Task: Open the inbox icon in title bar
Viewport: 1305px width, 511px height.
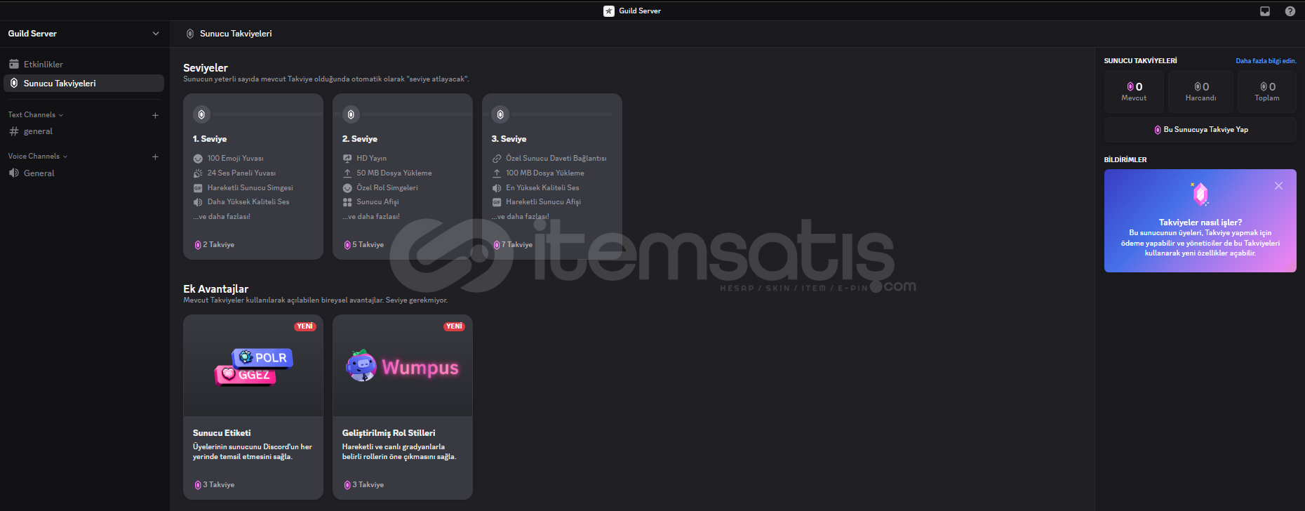Action: 1265,11
